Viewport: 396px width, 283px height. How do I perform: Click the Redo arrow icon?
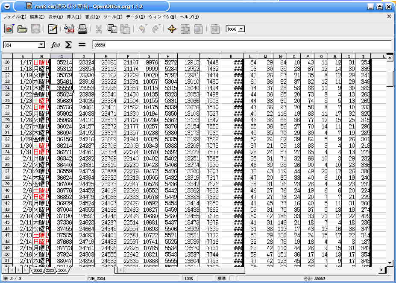click(155, 29)
